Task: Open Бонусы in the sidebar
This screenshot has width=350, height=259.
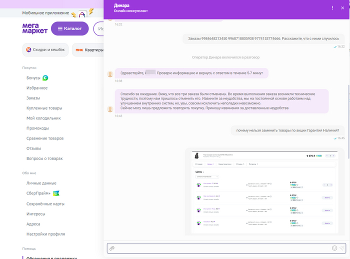Action: point(33,78)
